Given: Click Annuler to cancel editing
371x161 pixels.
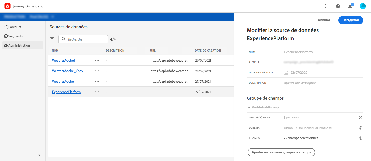Looking at the screenshot, I should pos(324,20).
